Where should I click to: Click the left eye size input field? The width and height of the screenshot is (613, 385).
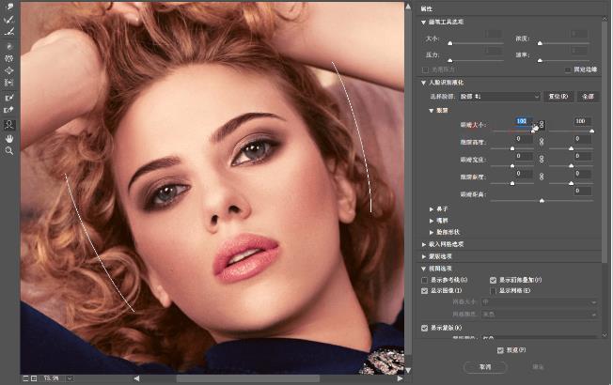pyautogui.click(x=520, y=121)
